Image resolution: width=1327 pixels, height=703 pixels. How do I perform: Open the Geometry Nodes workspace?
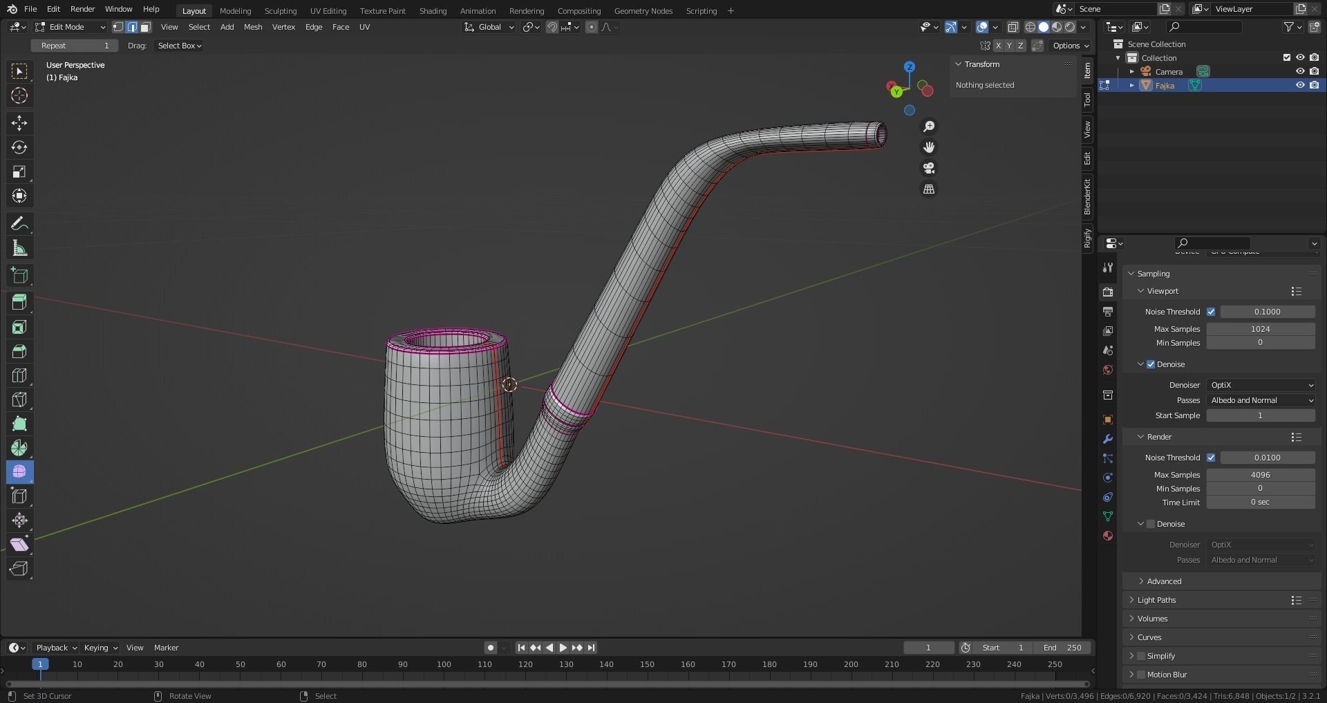click(x=643, y=10)
